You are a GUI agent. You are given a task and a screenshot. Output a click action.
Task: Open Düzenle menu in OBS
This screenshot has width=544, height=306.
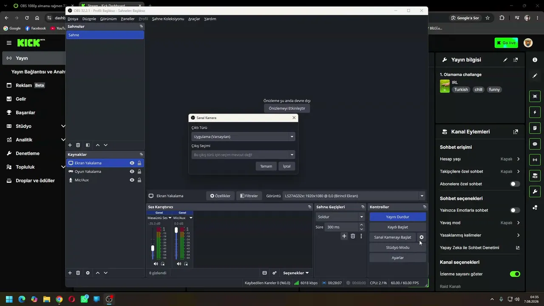coord(89,19)
